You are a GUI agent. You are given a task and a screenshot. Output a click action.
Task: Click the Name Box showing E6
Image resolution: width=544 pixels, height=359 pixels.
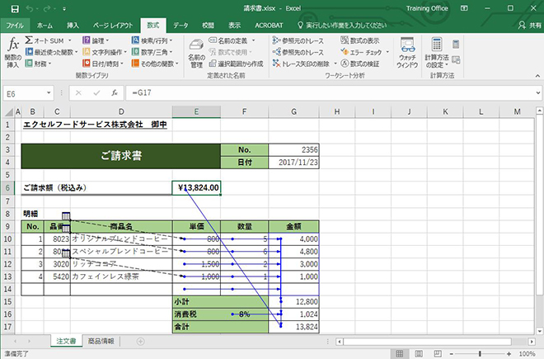[25, 93]
